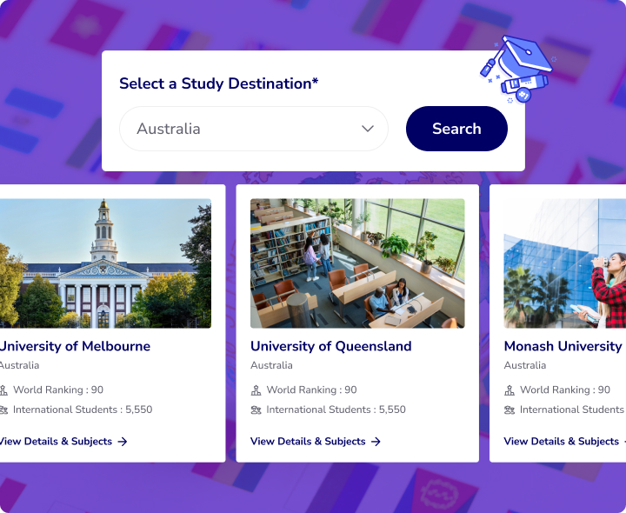This screenshot has height=513, width=626.
Task: Click Australia label under Monash University
Action: tap(525, 365)
